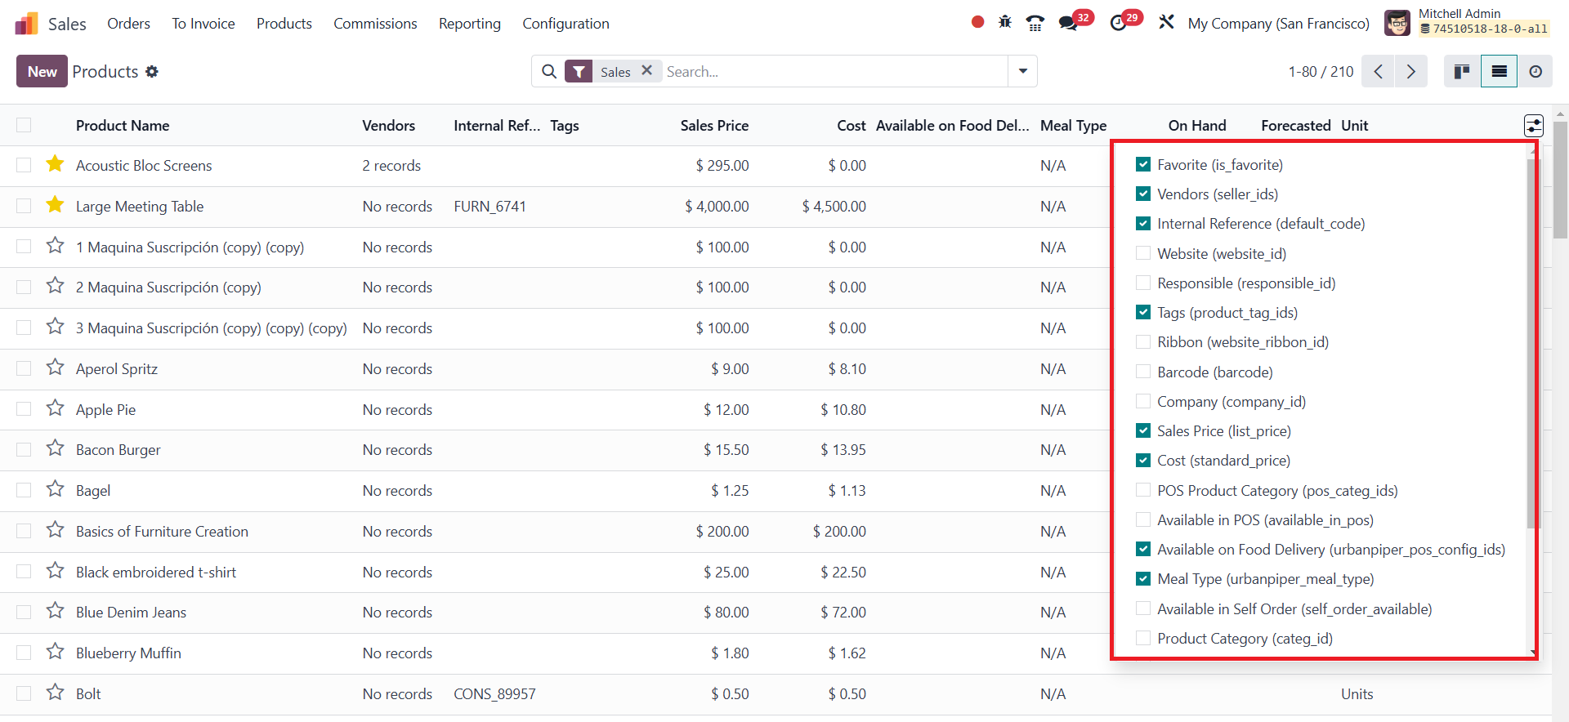Open the Acoustic Bloc Screens product

144,166
